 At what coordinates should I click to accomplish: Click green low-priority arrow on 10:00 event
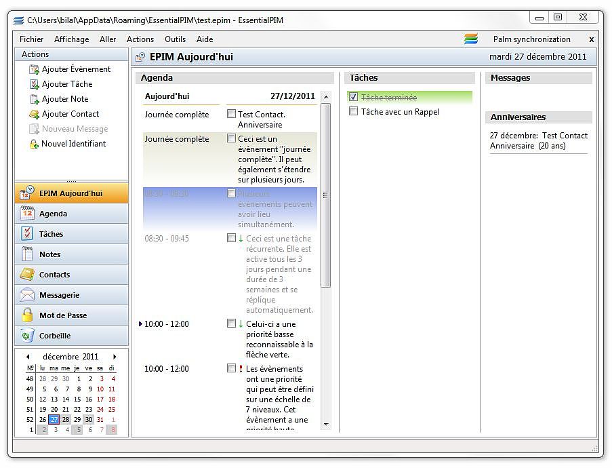[x=241, y=324]
